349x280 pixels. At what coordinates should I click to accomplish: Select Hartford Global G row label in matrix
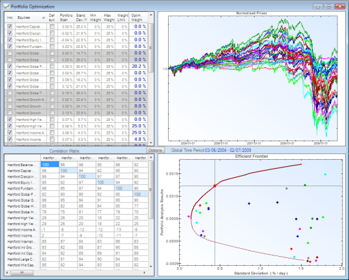[x=22, y=200]
